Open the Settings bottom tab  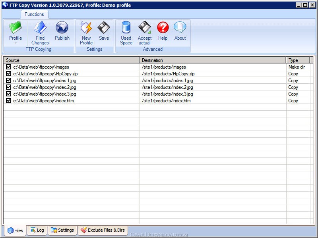coord(62,230)
